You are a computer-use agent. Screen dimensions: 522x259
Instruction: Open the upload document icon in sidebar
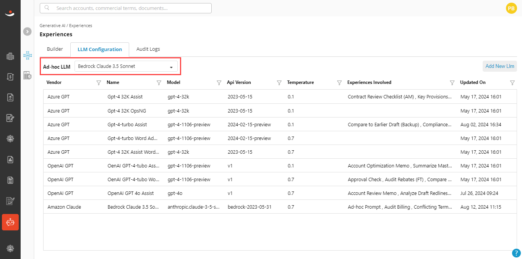point(10,97)
